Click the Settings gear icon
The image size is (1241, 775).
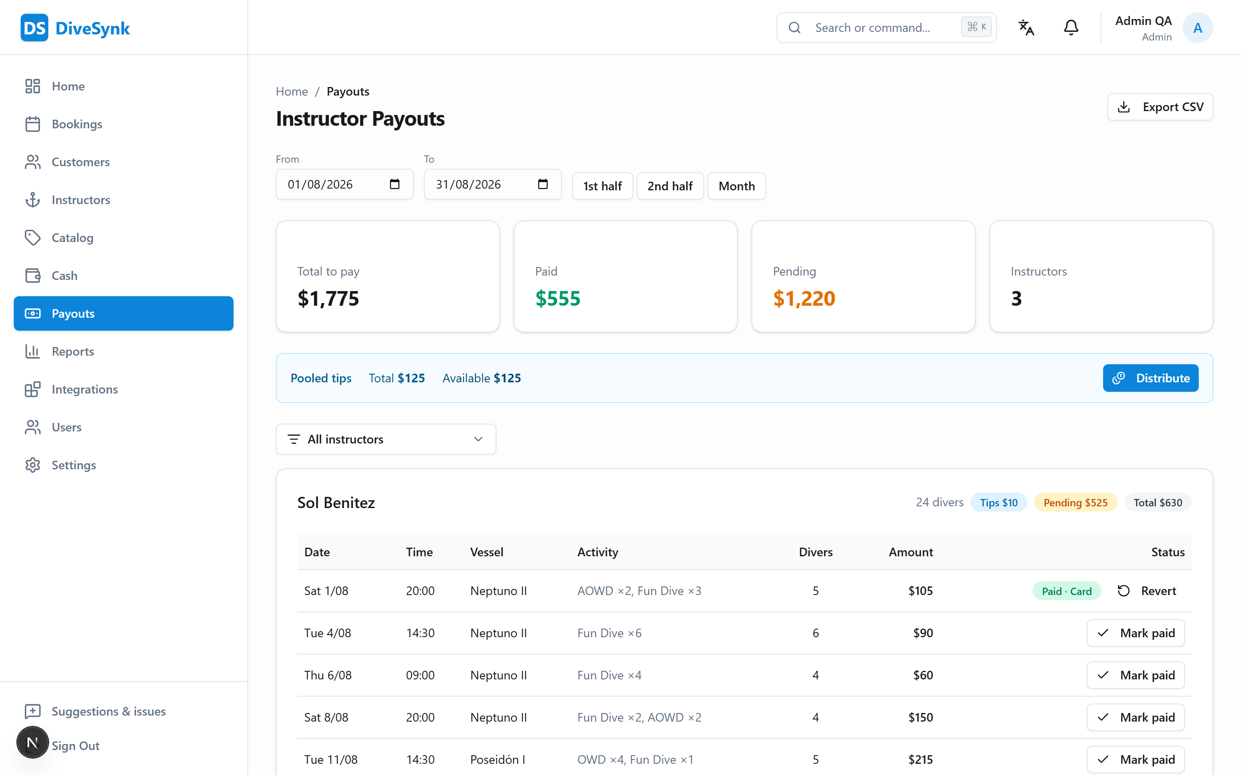(x=33, y=465)
